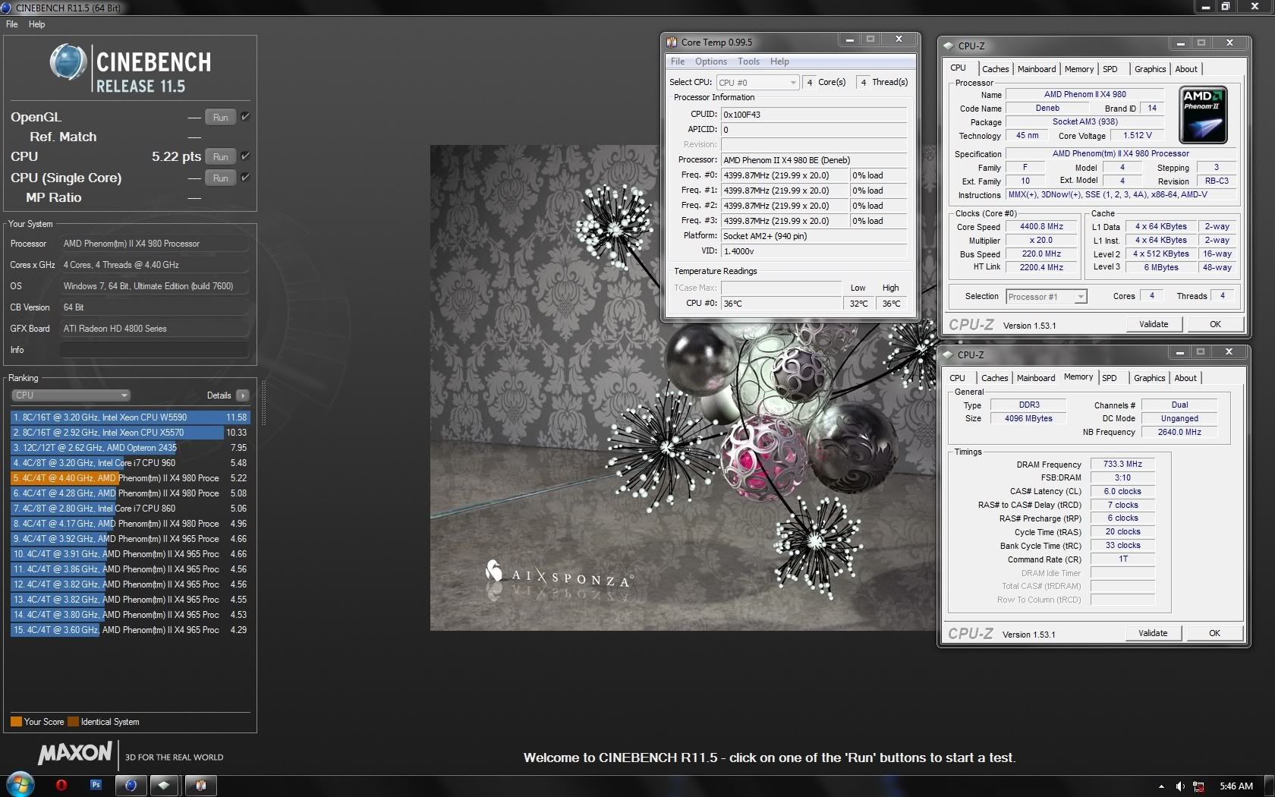Select ranking row Intel Core i7 CPU 960
Image resolution: width=1275 pixels, height=797 pixels.
(130, 463)
